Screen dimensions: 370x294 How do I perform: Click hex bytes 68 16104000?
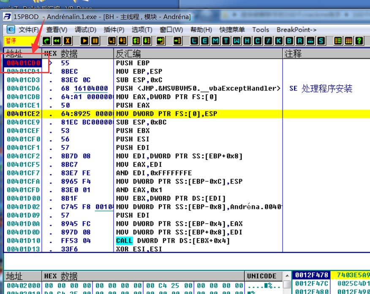point(84,88)
